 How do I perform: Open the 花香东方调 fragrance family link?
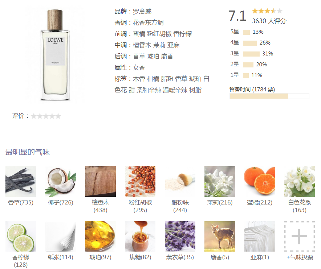148,23
